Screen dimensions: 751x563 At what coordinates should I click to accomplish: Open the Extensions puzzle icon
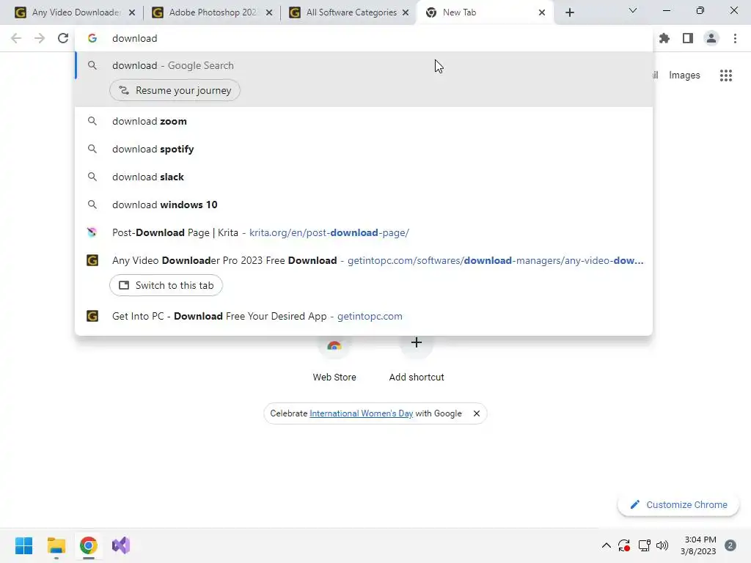tap(664, 38)
